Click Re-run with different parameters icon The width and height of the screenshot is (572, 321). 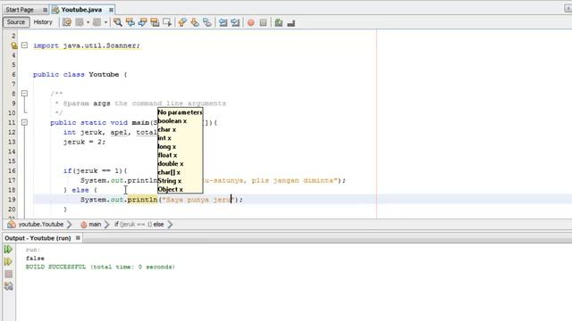tap(8, 261)
